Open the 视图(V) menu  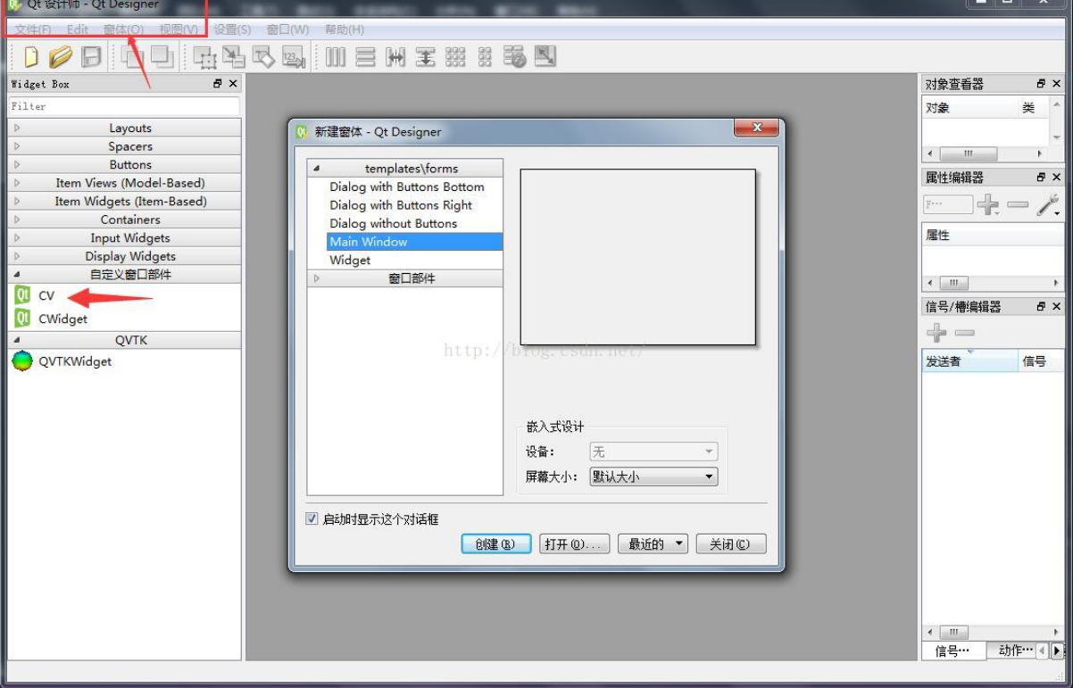[x=179, y=29]
